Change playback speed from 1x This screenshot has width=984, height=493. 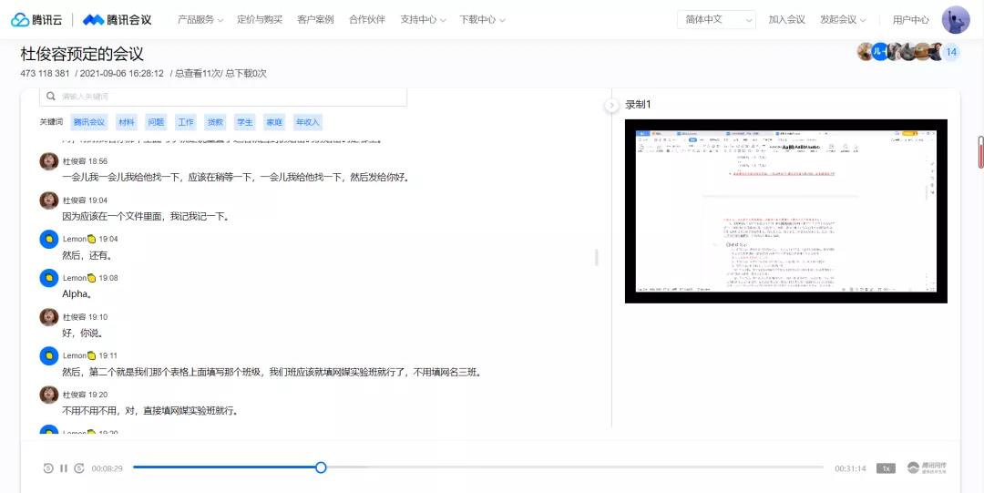tap(885, 468)
